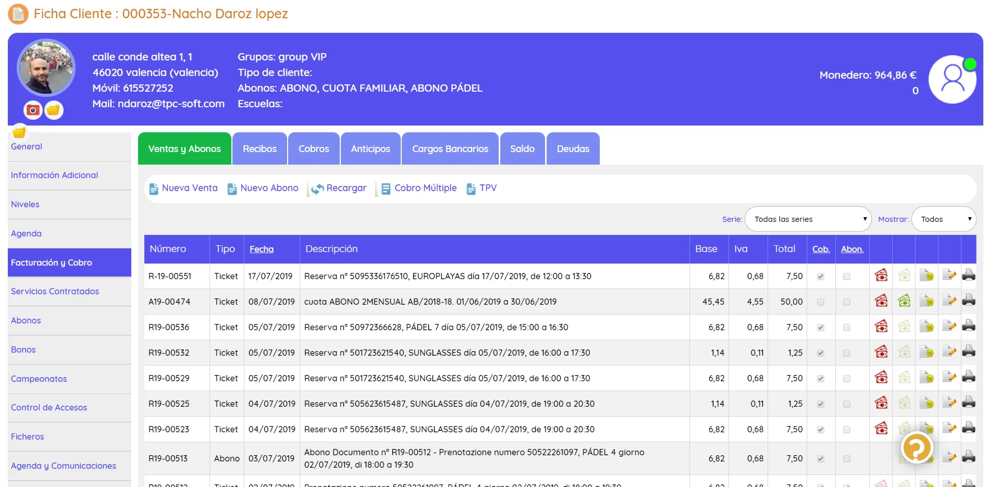This screenshot has width=988, height=487.
Task: Edit ticket R19-00525 with pencil icon
Action: click(x=949, y=403)
